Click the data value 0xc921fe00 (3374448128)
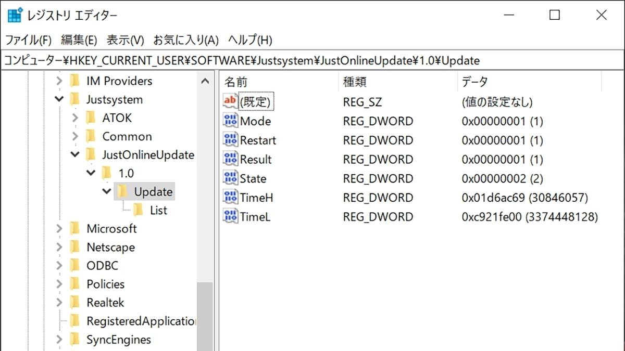625x351 pixels. (529, 217)
